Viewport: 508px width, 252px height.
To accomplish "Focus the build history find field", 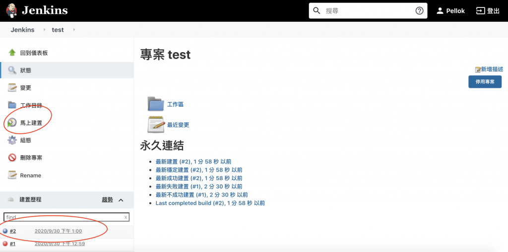I will [66, 217].
